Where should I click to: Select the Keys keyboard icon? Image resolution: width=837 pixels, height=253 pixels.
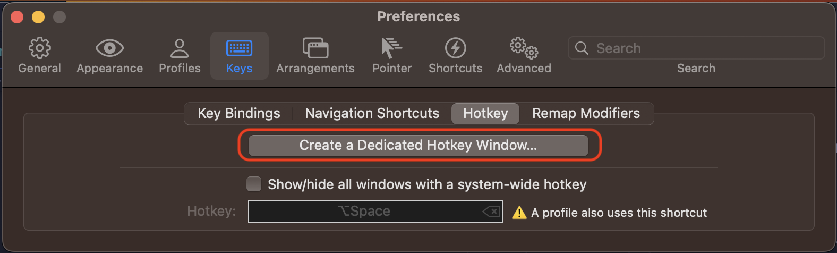pyautogui.click(x=239, y=48)
